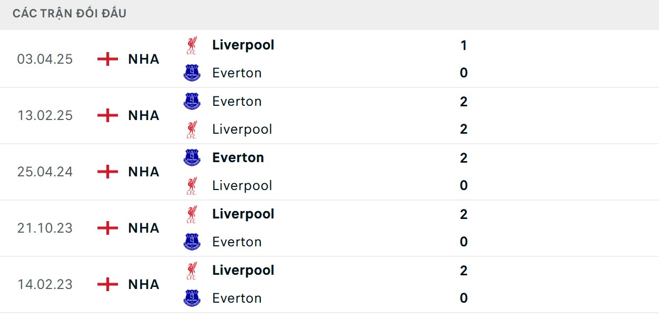This screenshot has width=659, height=319.
Task: Click Everton name in the bottom match row
Action: (237, 298)
